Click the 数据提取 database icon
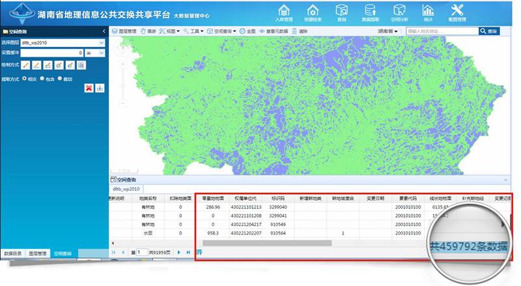Screen dimensions: 521x286 (371, 11)
